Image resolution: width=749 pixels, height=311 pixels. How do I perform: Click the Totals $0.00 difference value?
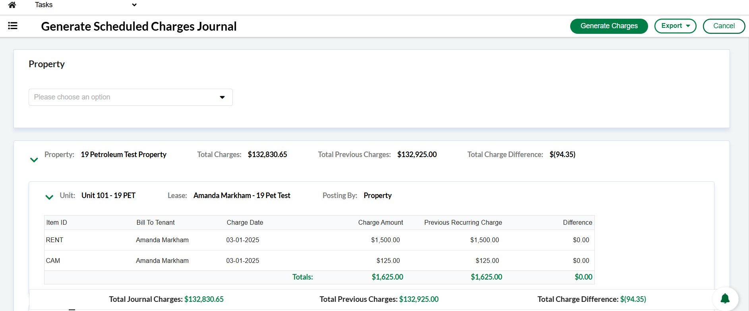tap(583, 277)
